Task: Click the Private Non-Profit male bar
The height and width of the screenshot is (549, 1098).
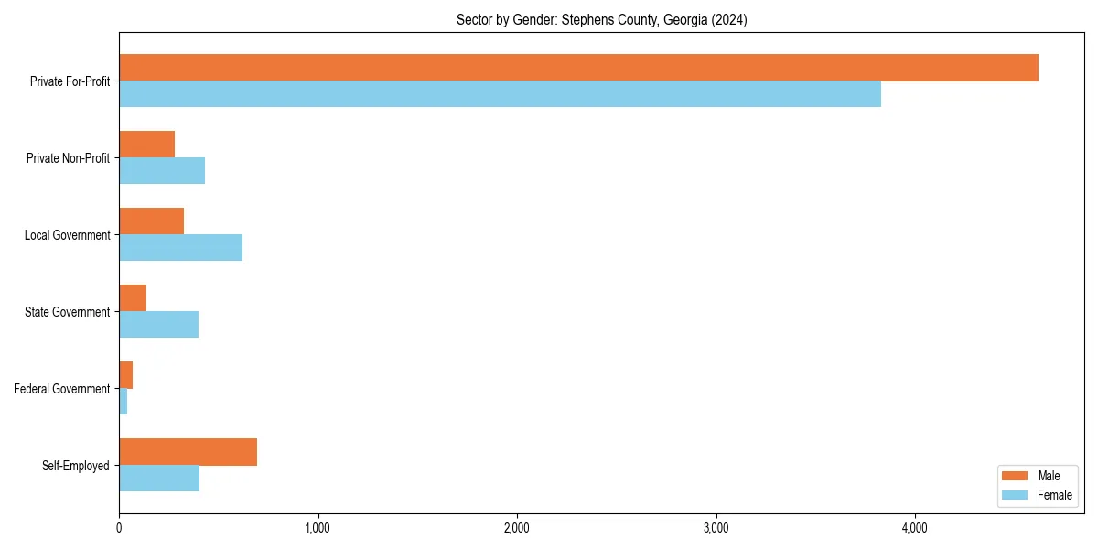Action: (146, 143)
